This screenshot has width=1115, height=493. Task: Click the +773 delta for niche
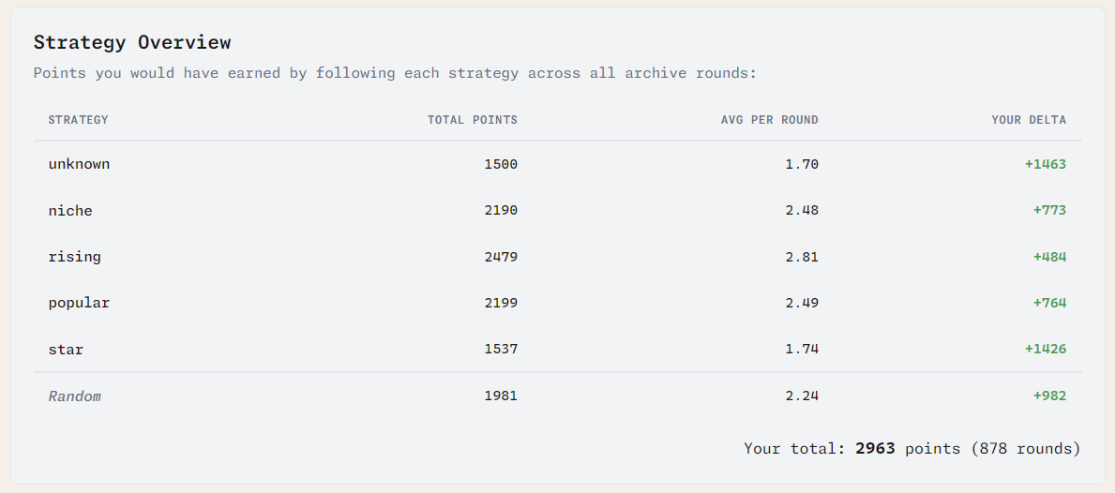point(1049,211)
